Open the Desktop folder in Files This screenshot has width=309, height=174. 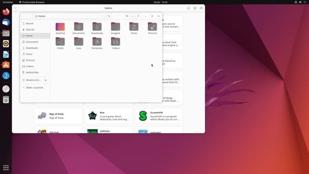tap(60, 29)
